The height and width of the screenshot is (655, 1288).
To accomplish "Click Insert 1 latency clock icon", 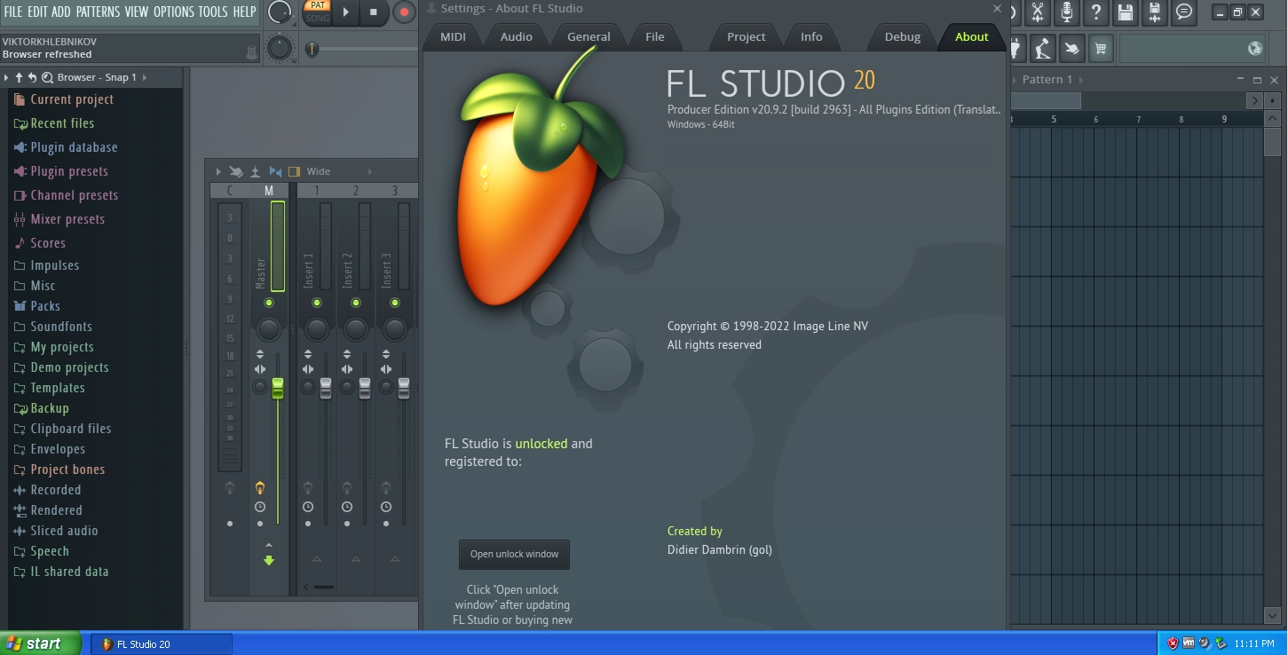I will pos(308,507).
